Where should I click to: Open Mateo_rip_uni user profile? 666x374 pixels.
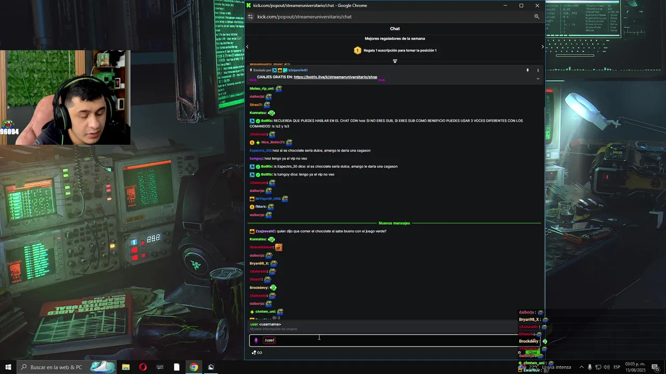tap(261, 89)
